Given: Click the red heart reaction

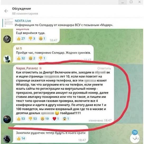Looking at the screenshot, I should 56,119.
